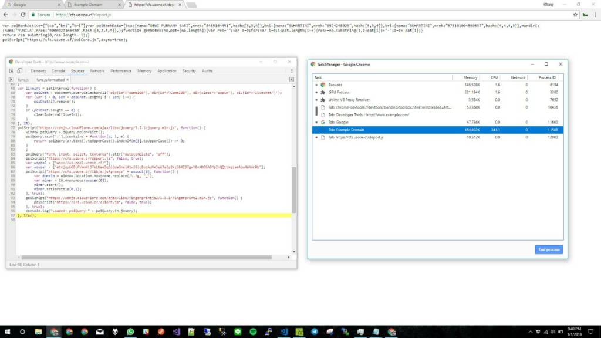Image resolution: width=601 pixels, height=338 pixels.
Task: Click the Windows Start button
Action: 7,332
